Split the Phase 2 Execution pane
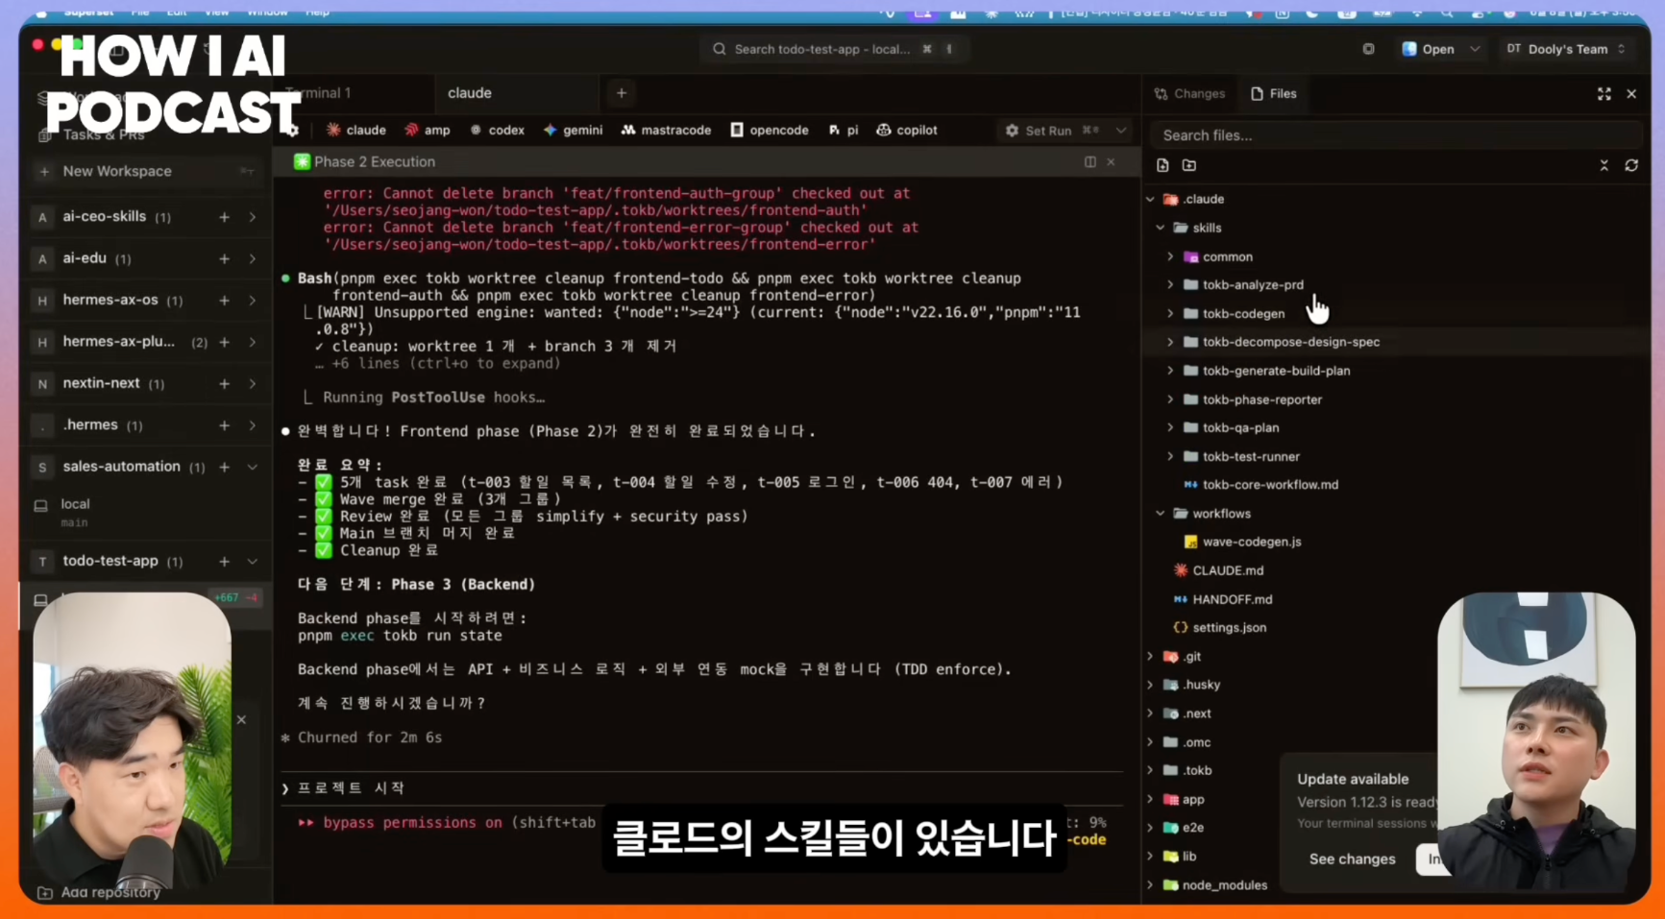Viewport: 1665px width, 919px height. pos(1090,161)
